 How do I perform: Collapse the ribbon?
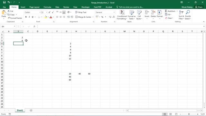[204, 22]
